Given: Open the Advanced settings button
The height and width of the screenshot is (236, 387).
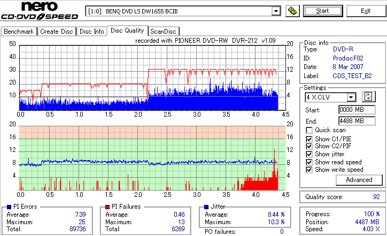Looking at the screenshot, I should coord(359,180).
